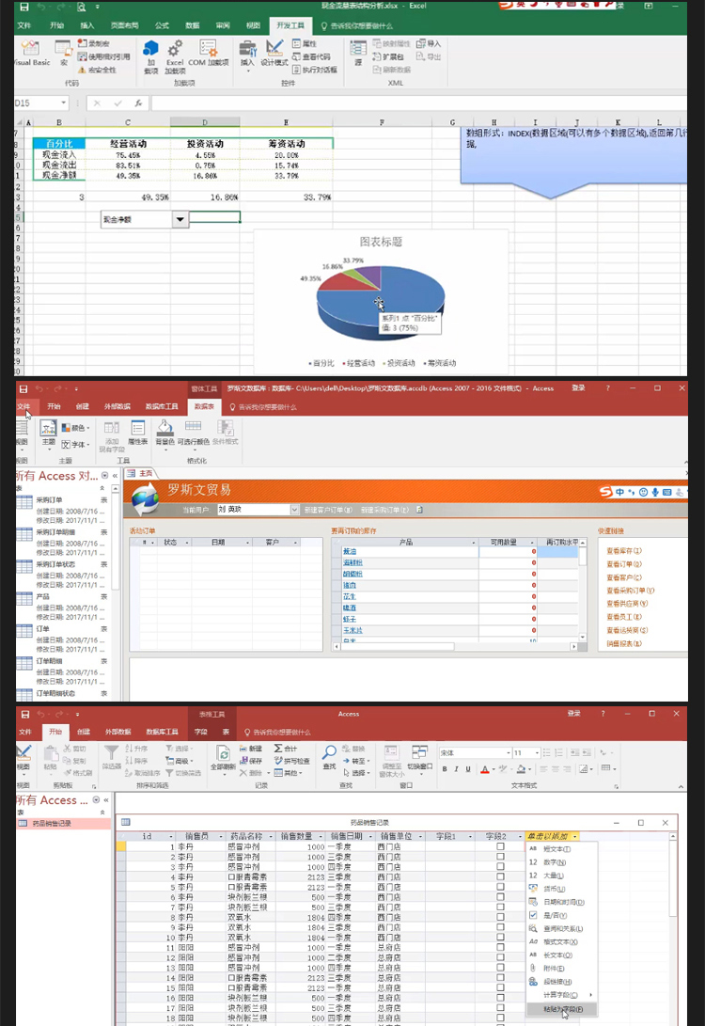Open 主题 themes button in Access form tools
This screenshot has height=1026, width=705.
(48, 434)
